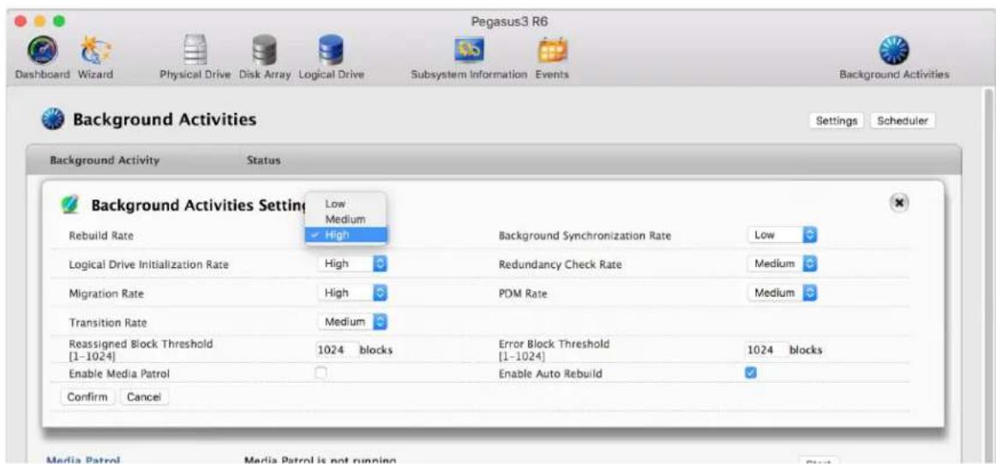The height and width of the screenshot is (464, 996).
Task: Confirm the background activity settings
Action: [x=88, y=397]
